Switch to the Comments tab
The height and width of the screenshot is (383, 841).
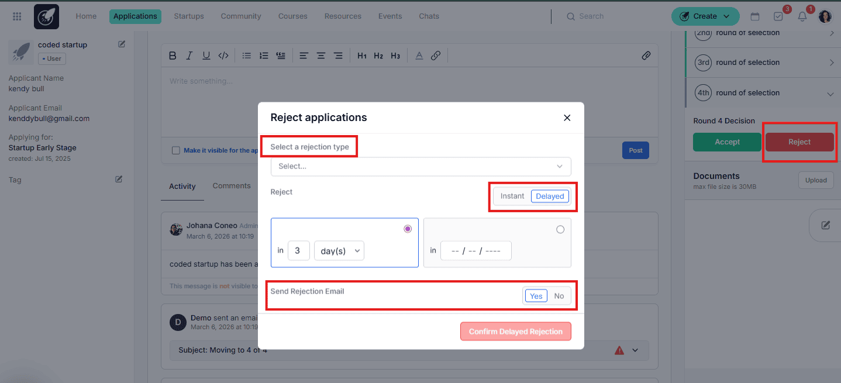tap(232, 186)
